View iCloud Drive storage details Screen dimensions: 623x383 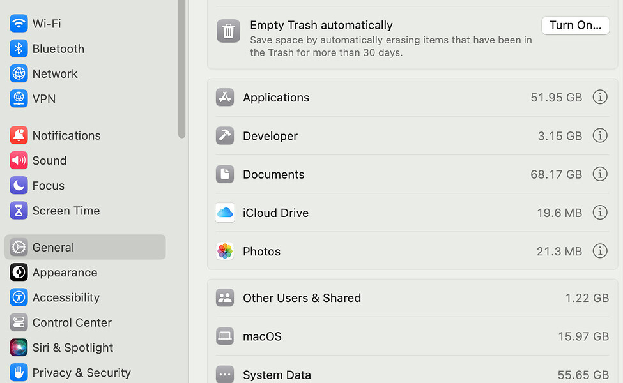point(600,213)
